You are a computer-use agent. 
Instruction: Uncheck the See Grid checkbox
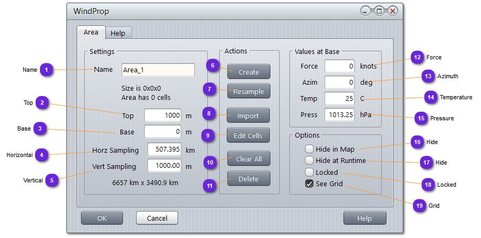pyautogui.click(x=309, y=184)
